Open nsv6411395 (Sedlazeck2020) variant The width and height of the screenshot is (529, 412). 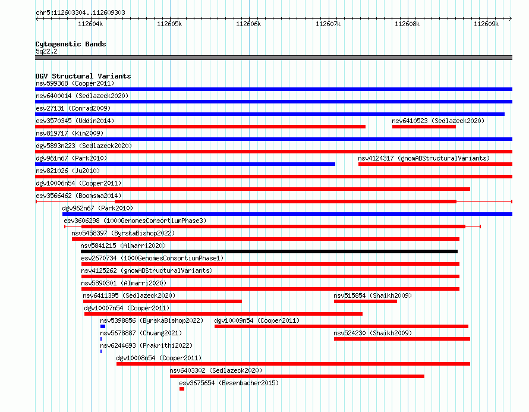(x=129, y=295)
